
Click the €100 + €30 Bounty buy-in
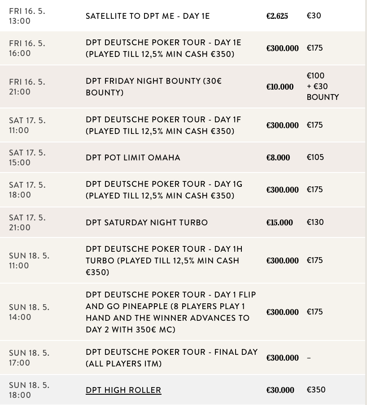[322, 86]
